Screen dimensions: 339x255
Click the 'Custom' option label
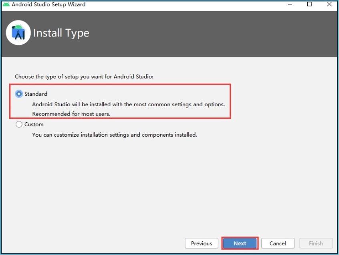[34, 124]
